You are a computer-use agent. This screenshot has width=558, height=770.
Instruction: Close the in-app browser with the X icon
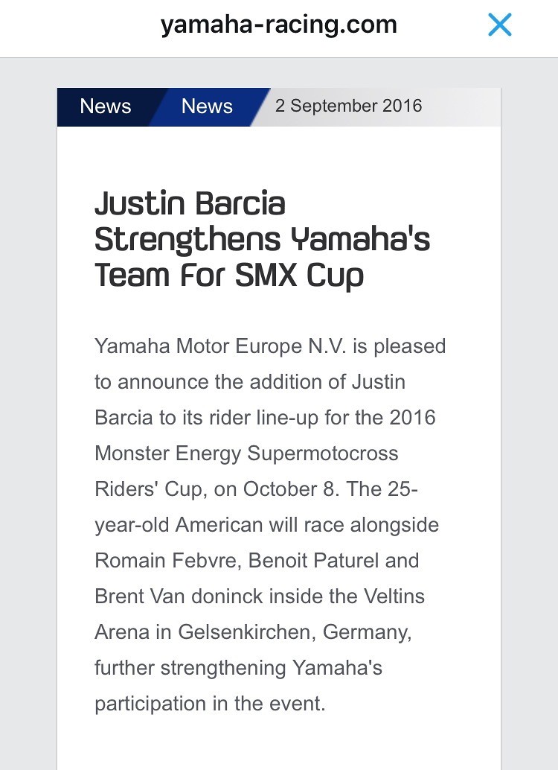click(500, 25)
